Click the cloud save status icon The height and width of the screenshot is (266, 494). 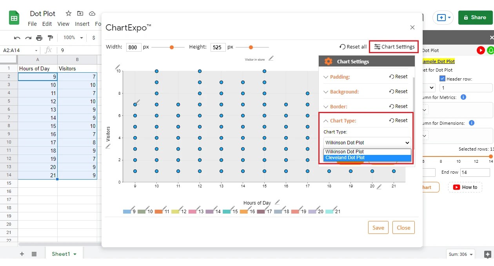pos(92,13)
